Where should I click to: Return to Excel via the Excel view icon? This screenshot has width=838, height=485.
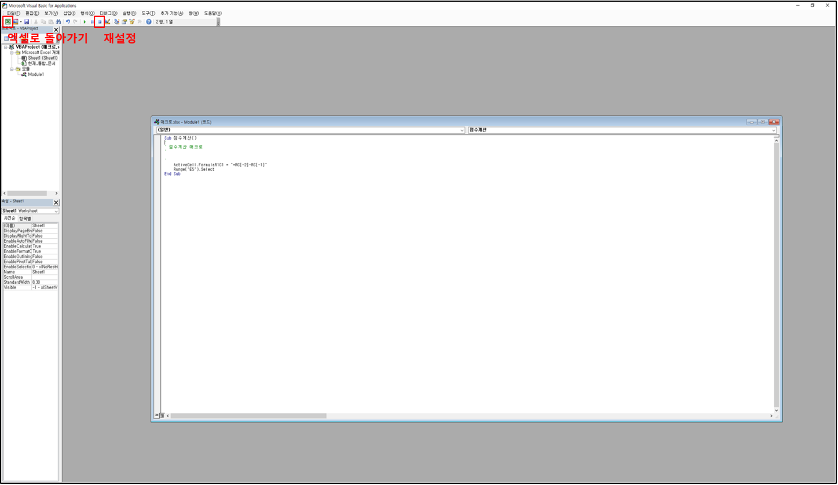(8, 21)
